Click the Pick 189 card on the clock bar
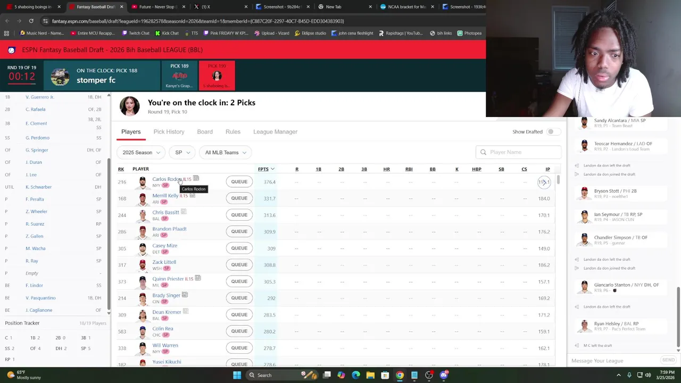The image size is (681, 383). tap(179, 76)
